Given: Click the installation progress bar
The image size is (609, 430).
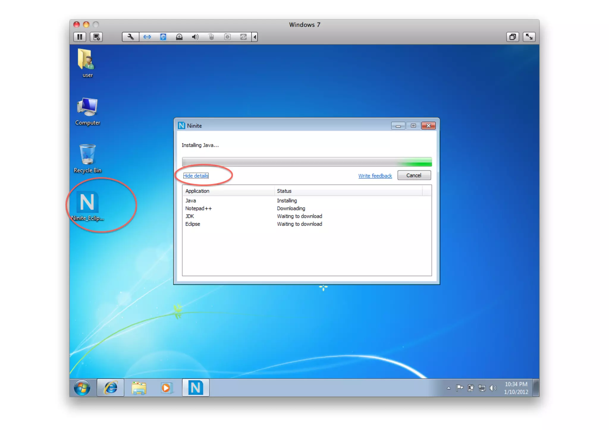Looking at the screenshot, I should click(x=307, y=162).
